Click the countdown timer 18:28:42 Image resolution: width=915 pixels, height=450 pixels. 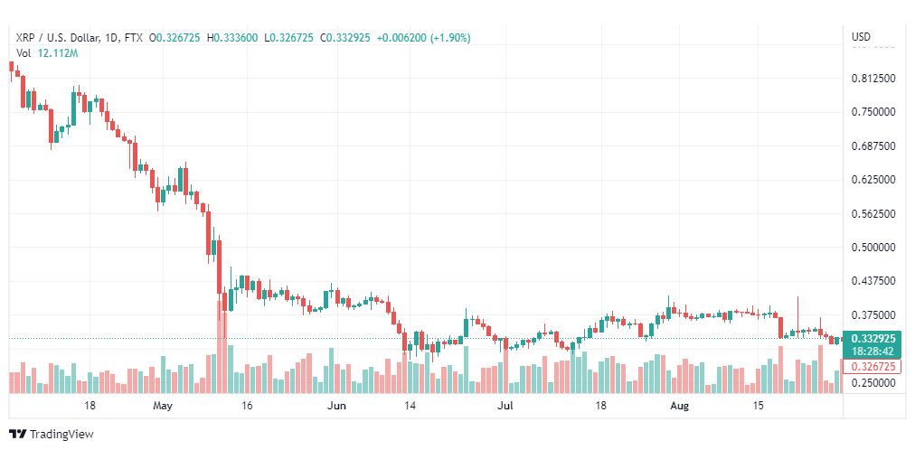[873, 352]
